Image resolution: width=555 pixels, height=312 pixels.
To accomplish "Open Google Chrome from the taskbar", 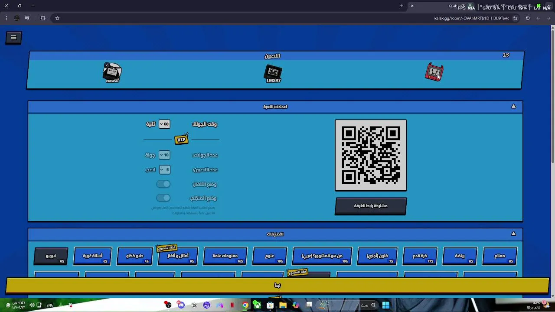I will point(245,305).
